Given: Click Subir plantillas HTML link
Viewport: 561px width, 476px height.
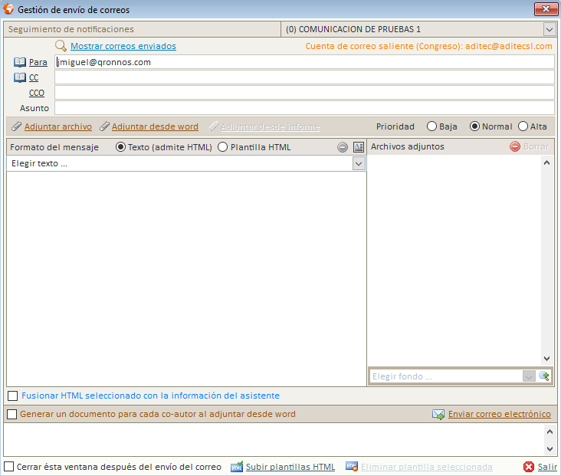Looking at the screenshot, I should coord(290,467).
